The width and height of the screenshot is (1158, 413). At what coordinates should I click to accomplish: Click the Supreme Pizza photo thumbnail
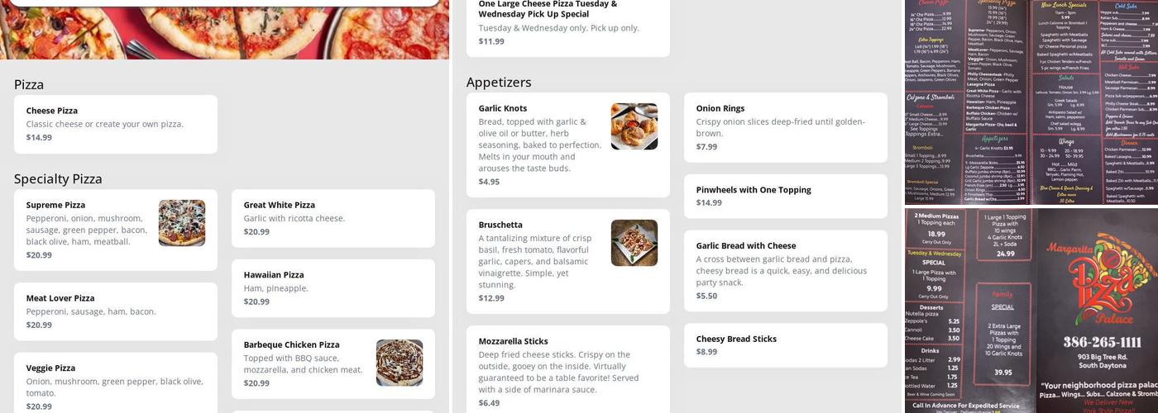pos(182,223)
